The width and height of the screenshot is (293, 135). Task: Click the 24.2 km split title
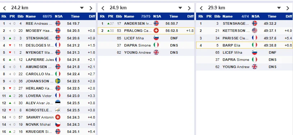tap(20, 8)
